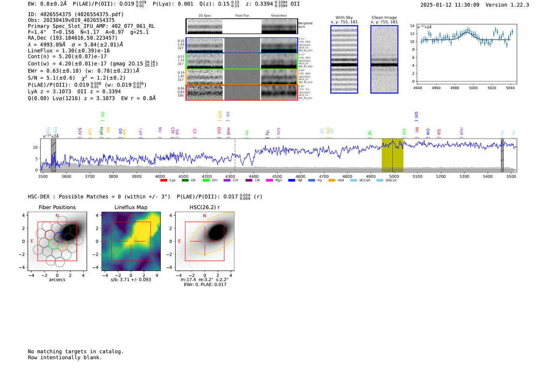The image size is (557, 379).
Task: Click the red SiII marker near 5190Å
Action: click(439, 133)
